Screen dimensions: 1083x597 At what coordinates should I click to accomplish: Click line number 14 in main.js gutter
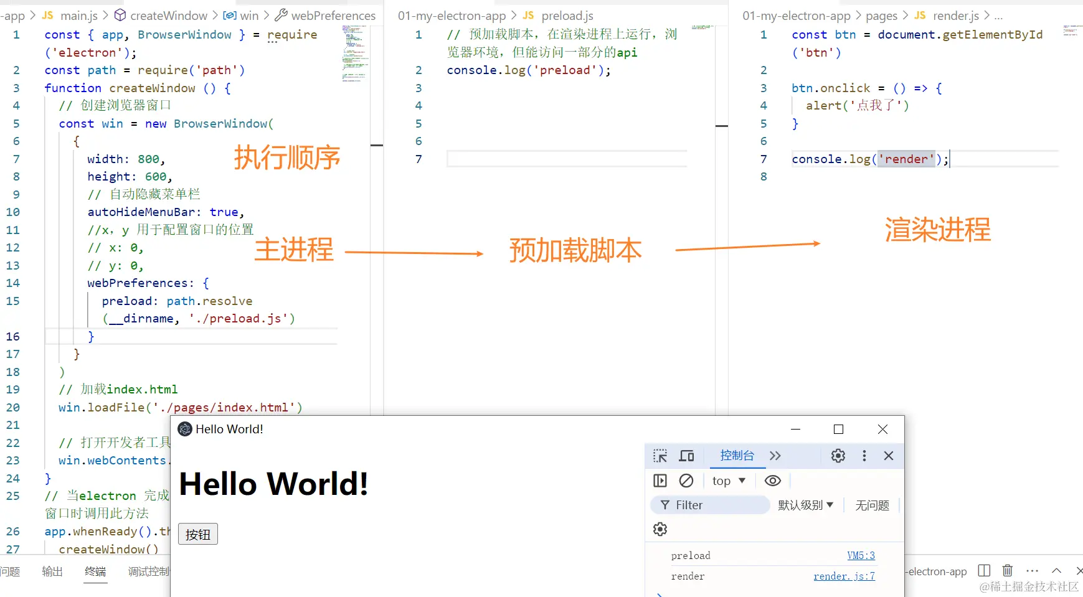tap(13, 283)
